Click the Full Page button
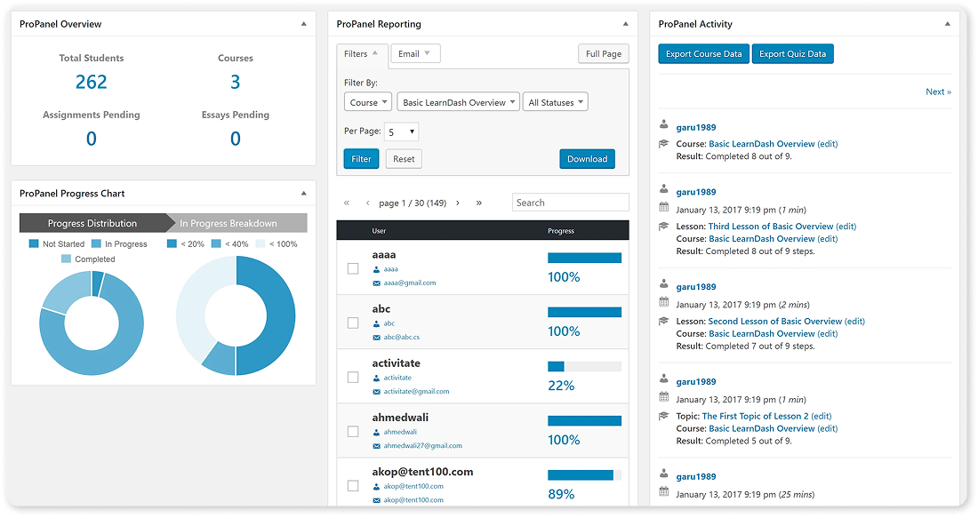Viewport: 978px width, 518px height. tap(603, 53)
